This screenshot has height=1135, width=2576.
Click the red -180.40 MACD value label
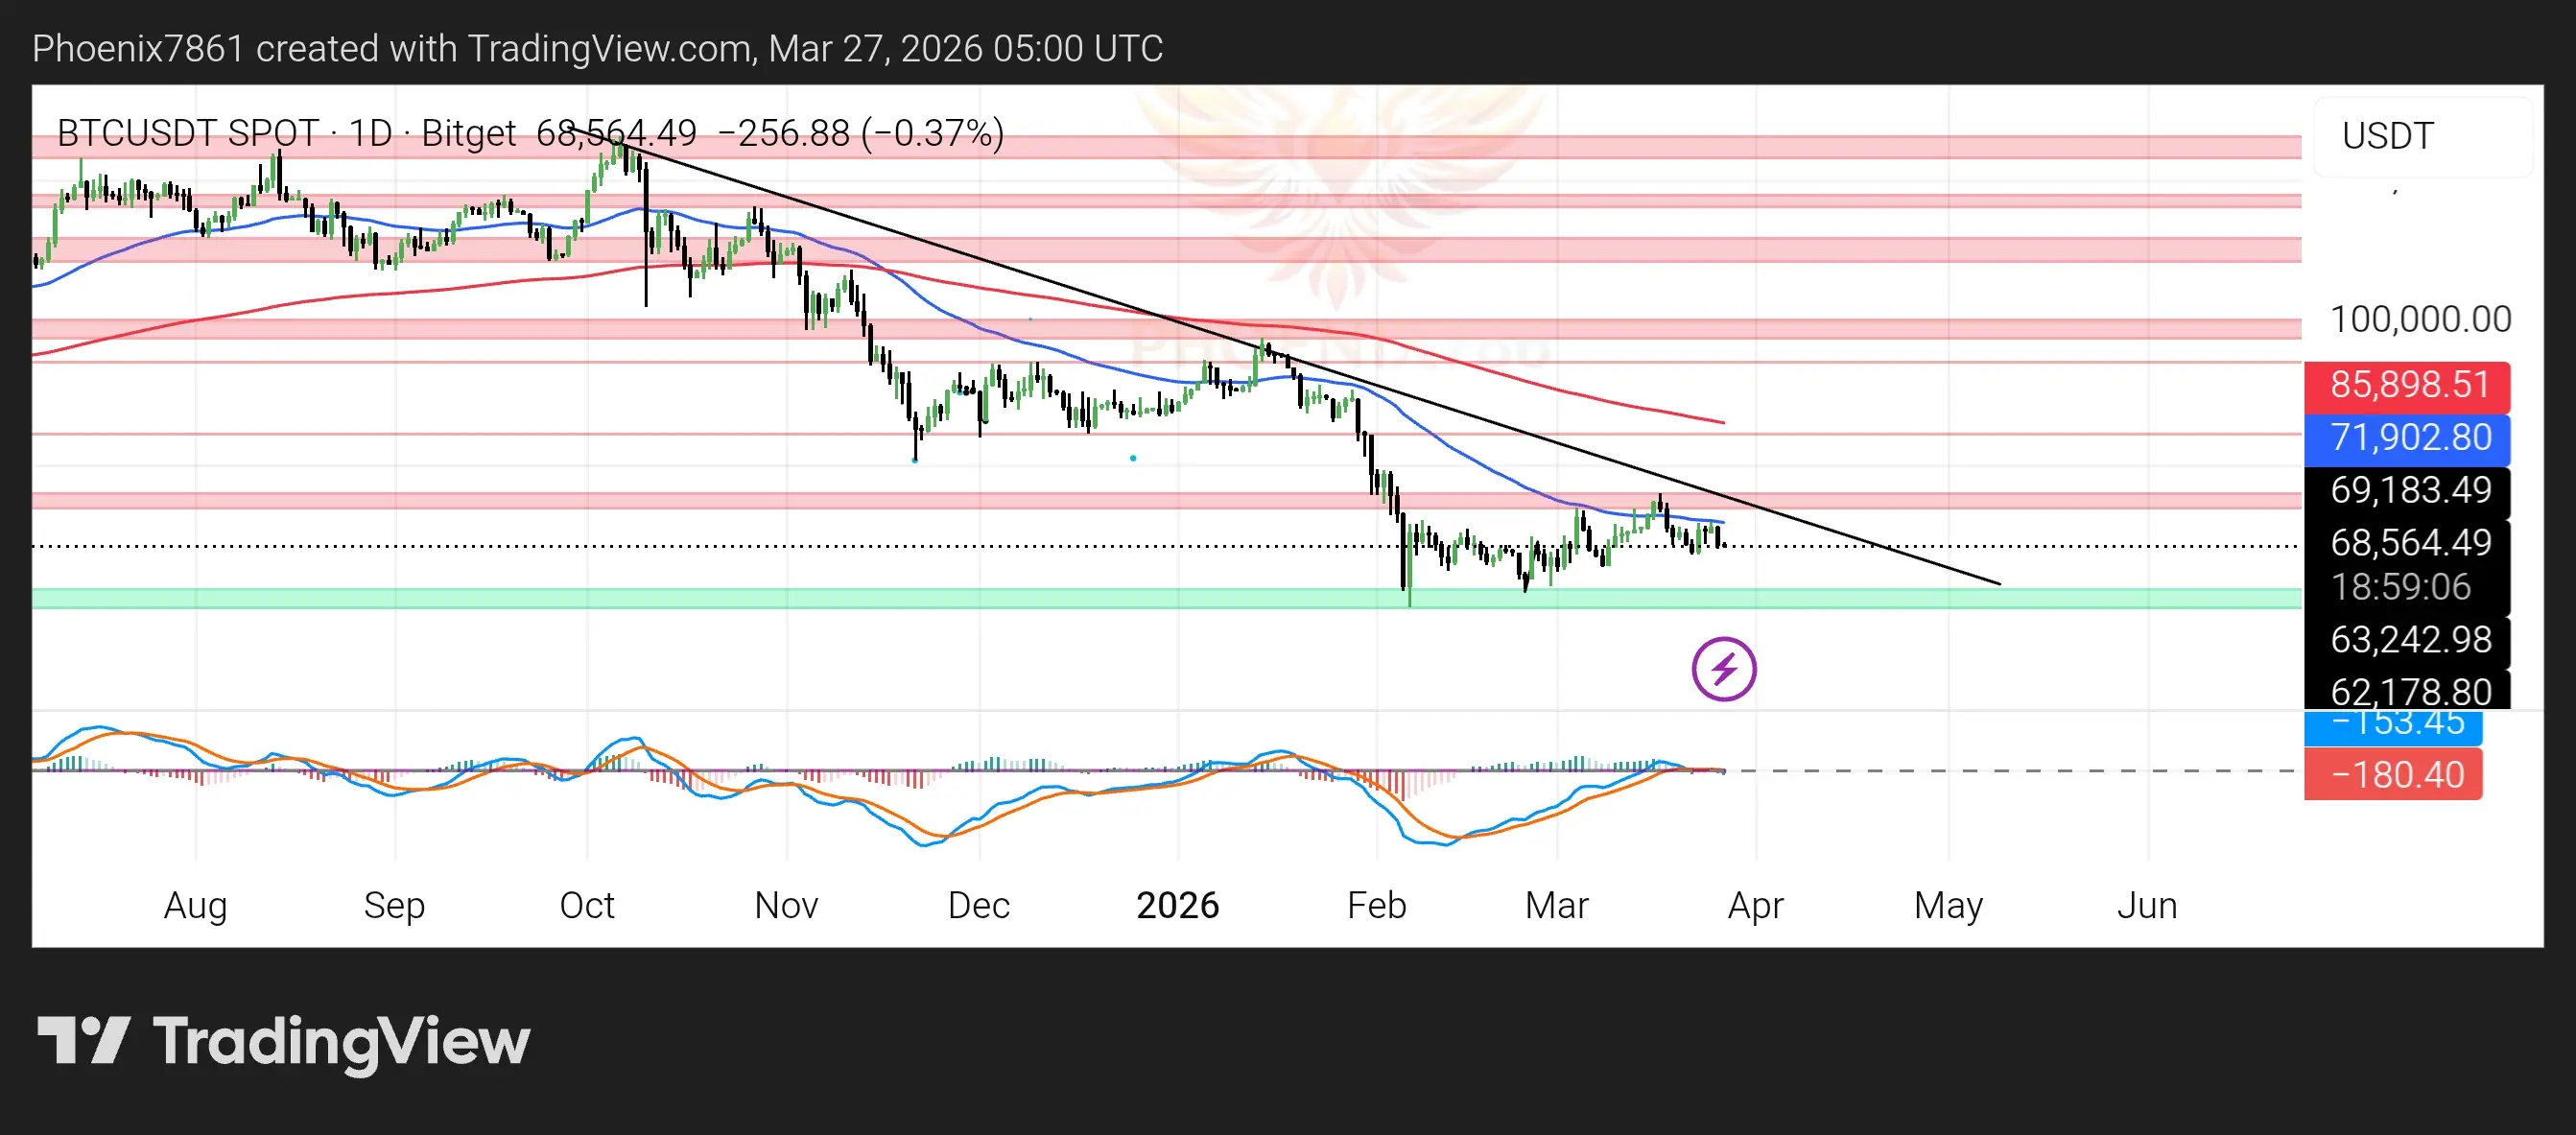pos(2395,775)
